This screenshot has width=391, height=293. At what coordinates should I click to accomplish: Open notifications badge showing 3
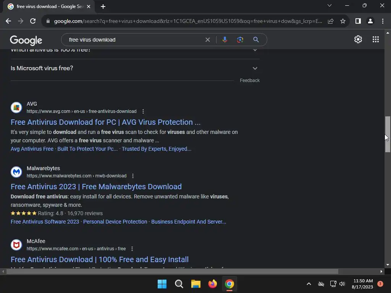[380, 284]
